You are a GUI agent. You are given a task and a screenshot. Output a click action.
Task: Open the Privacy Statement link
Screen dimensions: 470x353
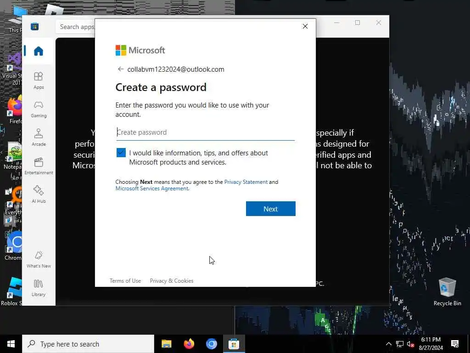click(246, 182)
